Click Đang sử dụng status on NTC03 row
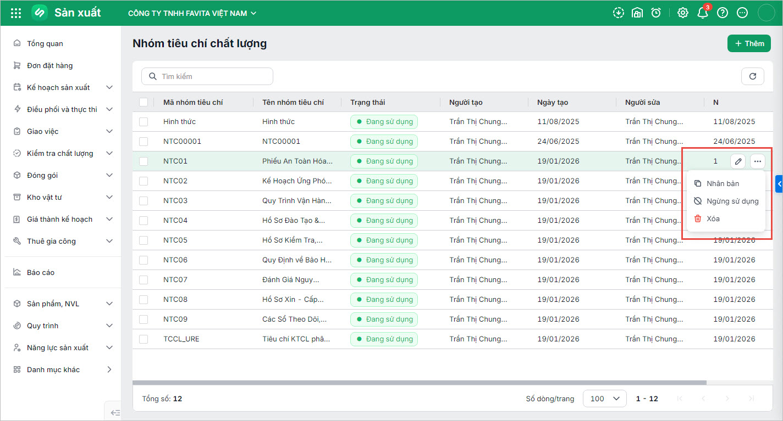Viewport: 783px width, 421px height. point(384,201)
